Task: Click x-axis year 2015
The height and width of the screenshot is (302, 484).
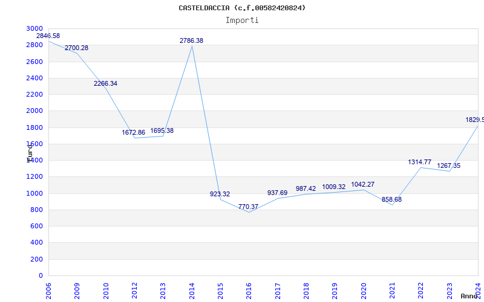Action: 220,291
